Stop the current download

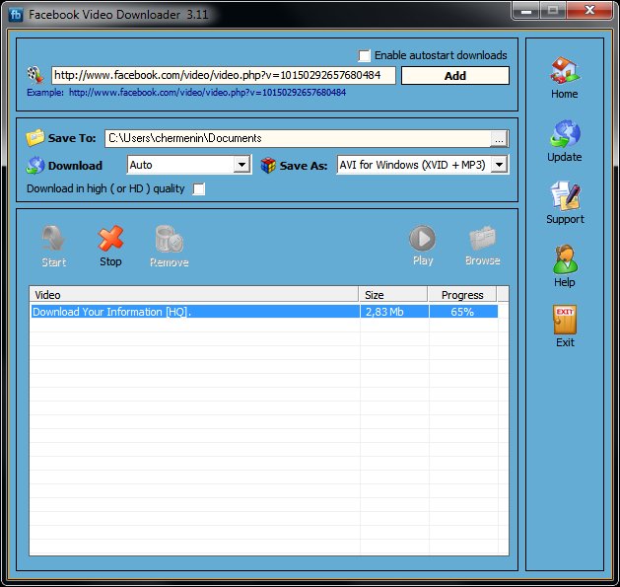[110, 247]
